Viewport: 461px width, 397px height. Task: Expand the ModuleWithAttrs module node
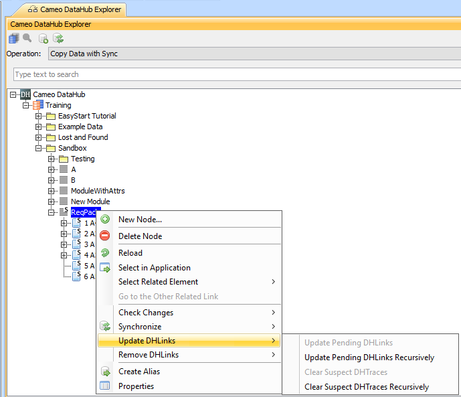52,191
